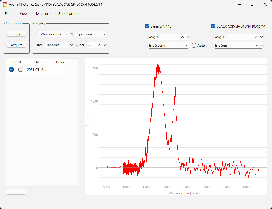The height and width of the screenshot is (209, 272).
Task: Expand the Binomial filter dropdown
Action: click(59, 45)
